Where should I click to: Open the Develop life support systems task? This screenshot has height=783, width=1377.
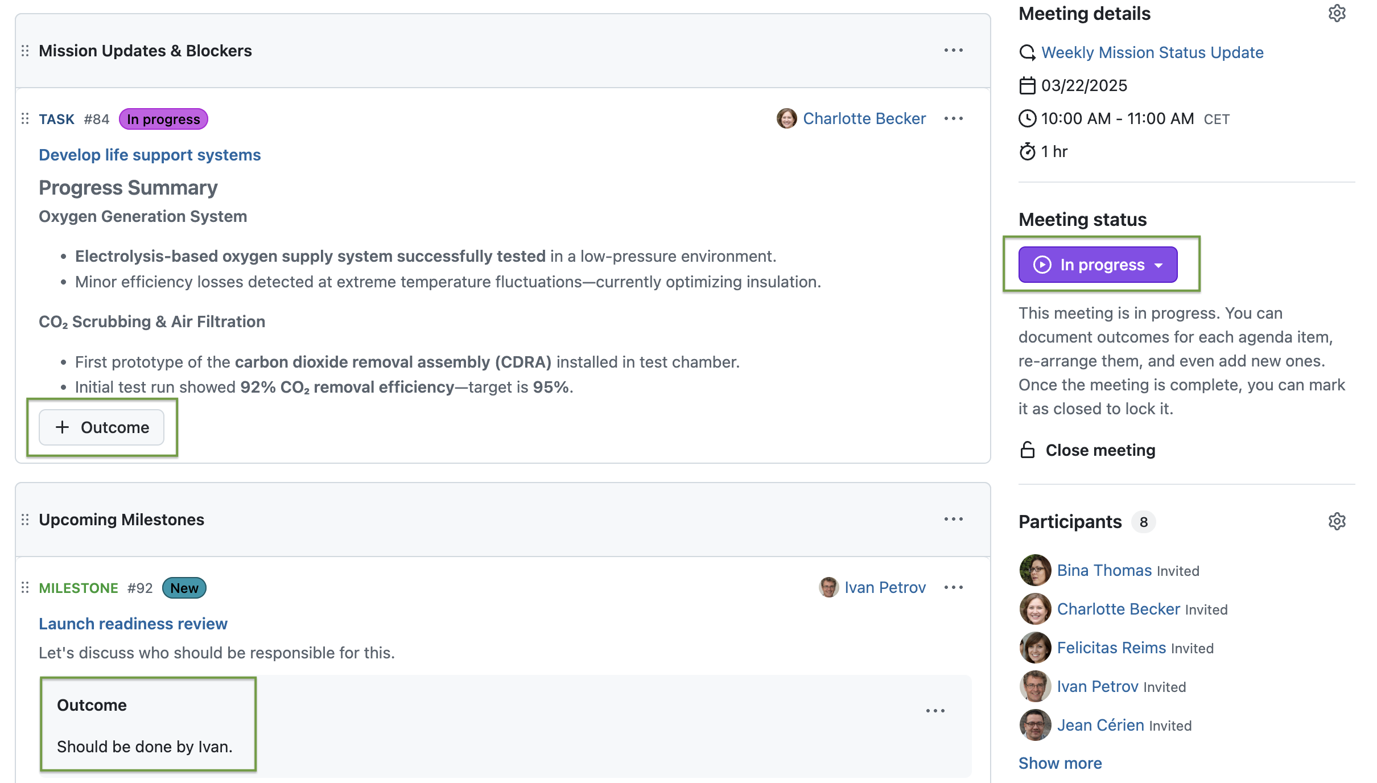pyautogui.click(x=150, y=154)
